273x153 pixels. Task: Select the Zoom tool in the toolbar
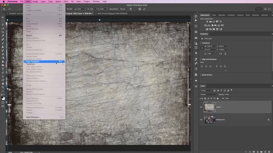click(x=3, y=87)
